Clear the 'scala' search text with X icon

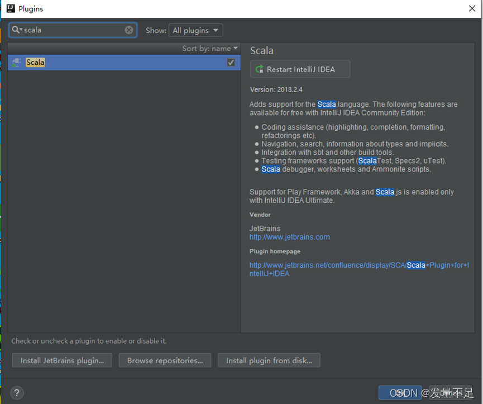tap(129, 30)
